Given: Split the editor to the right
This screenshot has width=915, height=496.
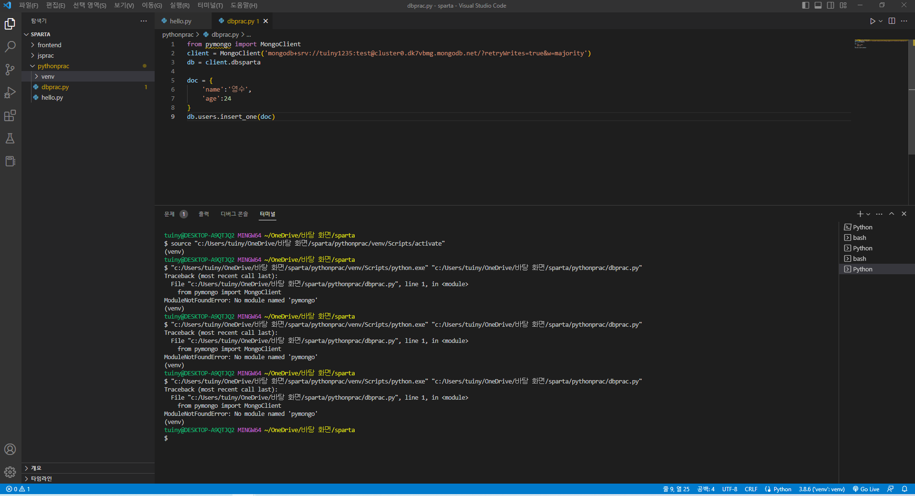Looking at the screenshot, I should [892, 21].
